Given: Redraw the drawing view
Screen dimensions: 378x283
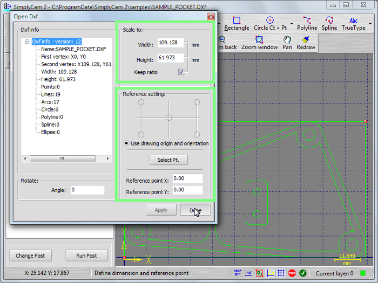Looking at the screenshot, I should (x=306, y=43).
